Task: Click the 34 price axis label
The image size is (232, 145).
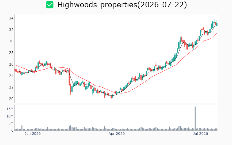Action: pos(11,18)
